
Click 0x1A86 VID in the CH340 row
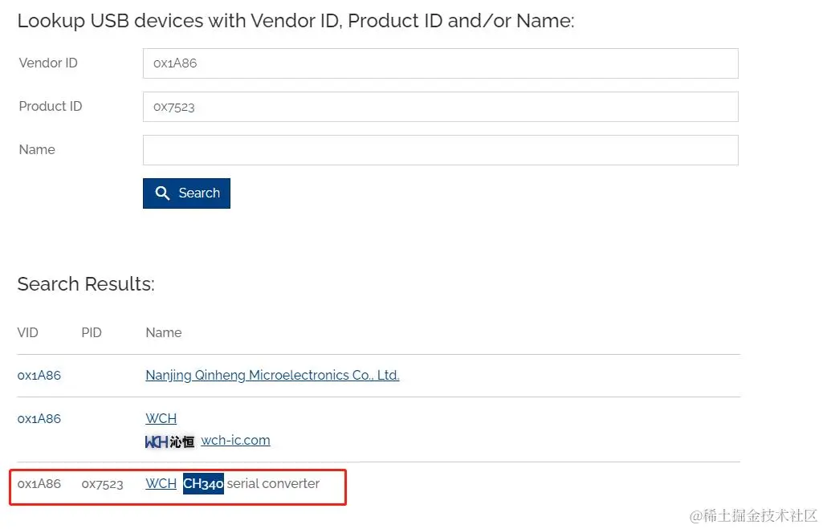(39, 483)
